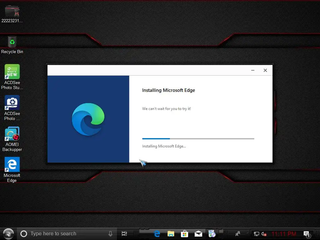Click the 11:11 PM taskbar clock
The width and height of the screenshot is (320, 240).
pos(284,234)
